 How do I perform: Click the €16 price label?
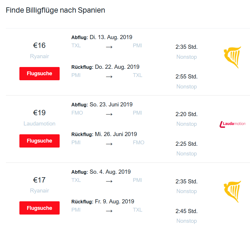(39, 46)
